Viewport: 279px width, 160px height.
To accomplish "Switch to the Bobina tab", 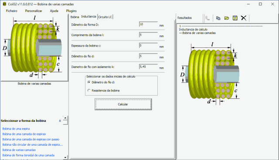I will (75, 17).
